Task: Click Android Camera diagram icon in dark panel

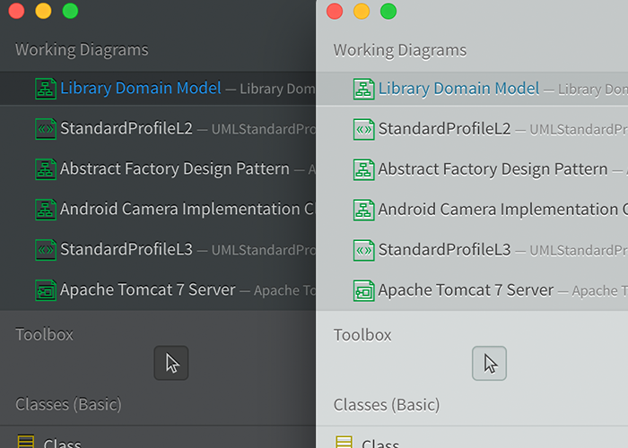Action: [46, 210]
